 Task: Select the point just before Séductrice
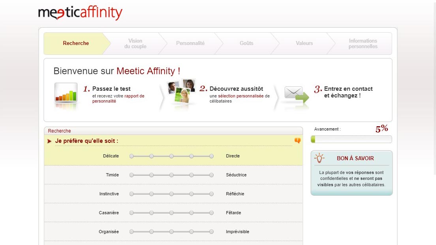pos(191,175)
